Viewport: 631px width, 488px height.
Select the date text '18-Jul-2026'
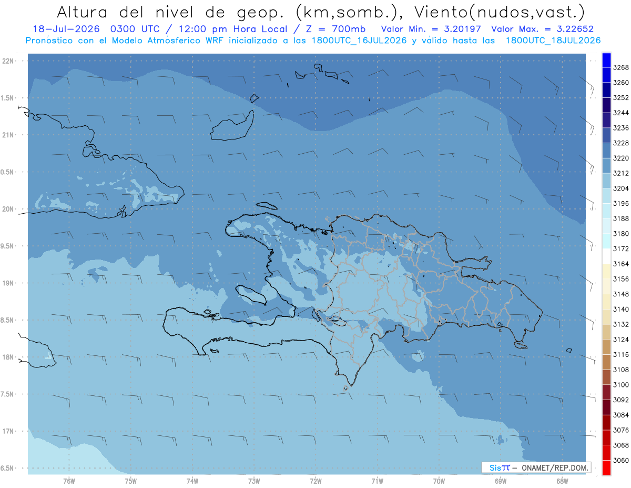pos(66,29)
